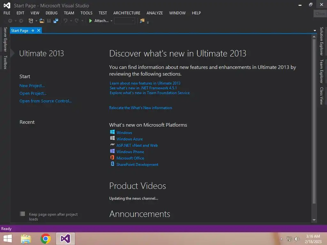
Task: Open the TEAM menu
Action: pos(69,13)
